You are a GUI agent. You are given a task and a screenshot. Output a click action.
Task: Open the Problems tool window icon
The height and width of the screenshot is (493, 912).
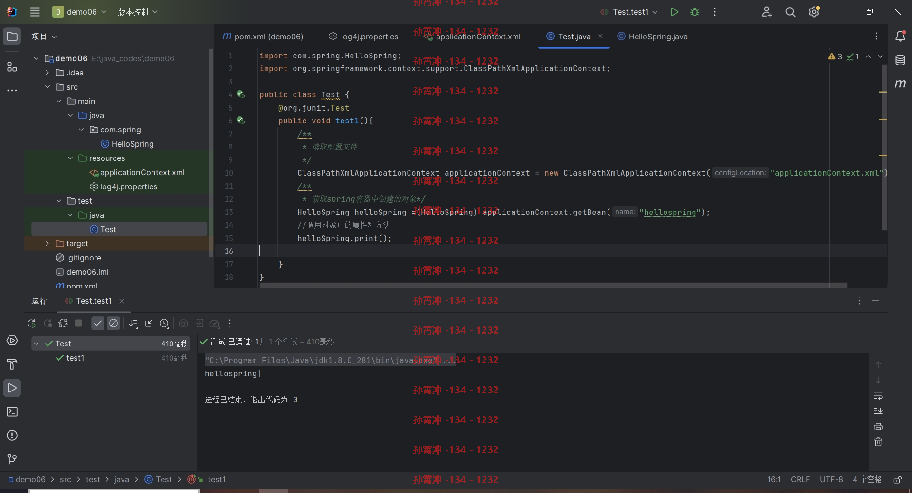tap(12, 436)
